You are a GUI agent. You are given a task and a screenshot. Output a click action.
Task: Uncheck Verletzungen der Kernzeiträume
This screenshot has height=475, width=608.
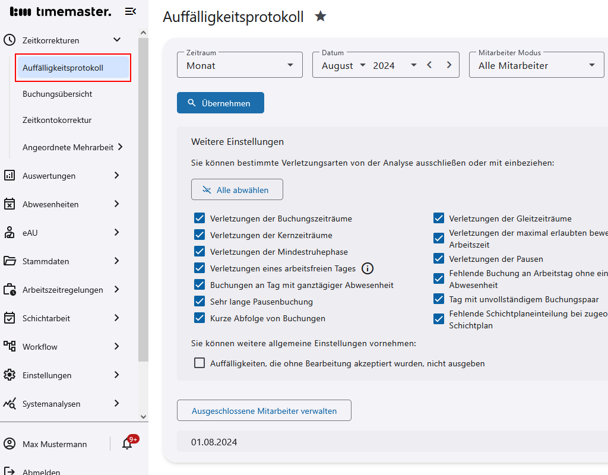pos(199,235)
